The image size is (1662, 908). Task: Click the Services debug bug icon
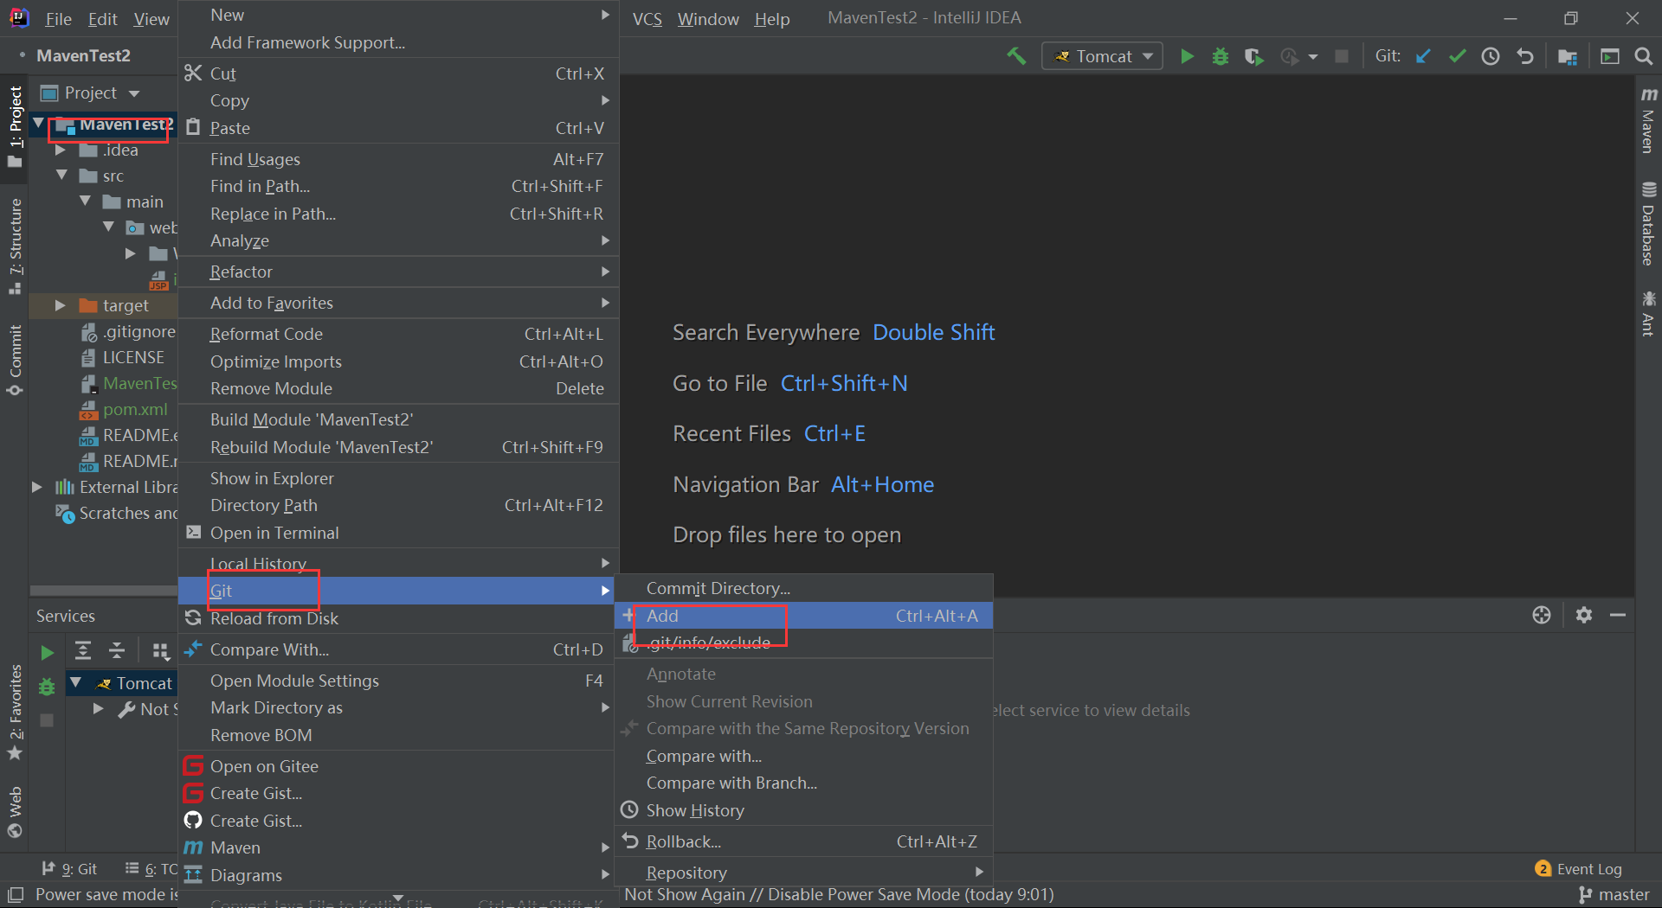click(47, 687)
